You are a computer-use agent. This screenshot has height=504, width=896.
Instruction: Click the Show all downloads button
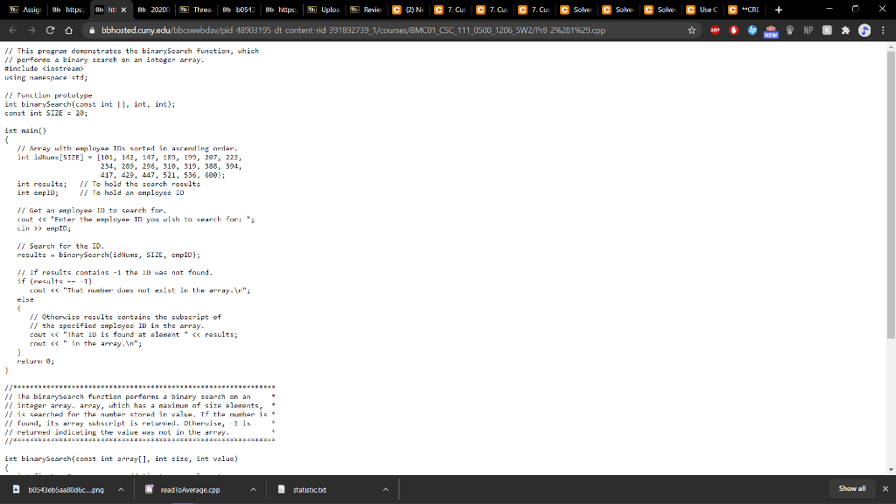pyautogui.click(x=850, y=489)
